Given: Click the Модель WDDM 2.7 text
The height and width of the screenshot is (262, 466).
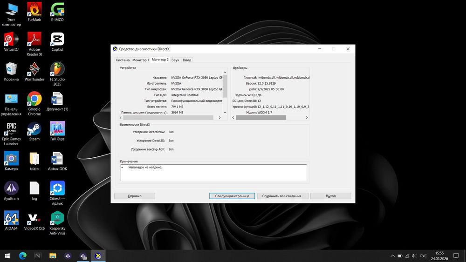Looking at the screenshot, I should [x=259, y=113].
